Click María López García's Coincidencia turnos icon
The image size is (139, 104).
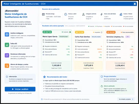(43, 42)
